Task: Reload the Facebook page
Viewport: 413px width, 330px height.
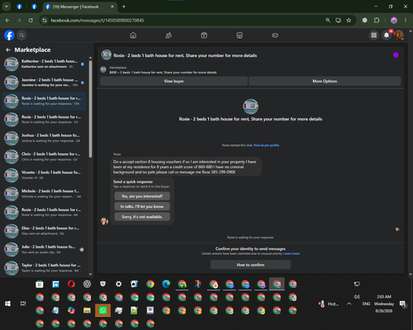Action: point(31,21)
